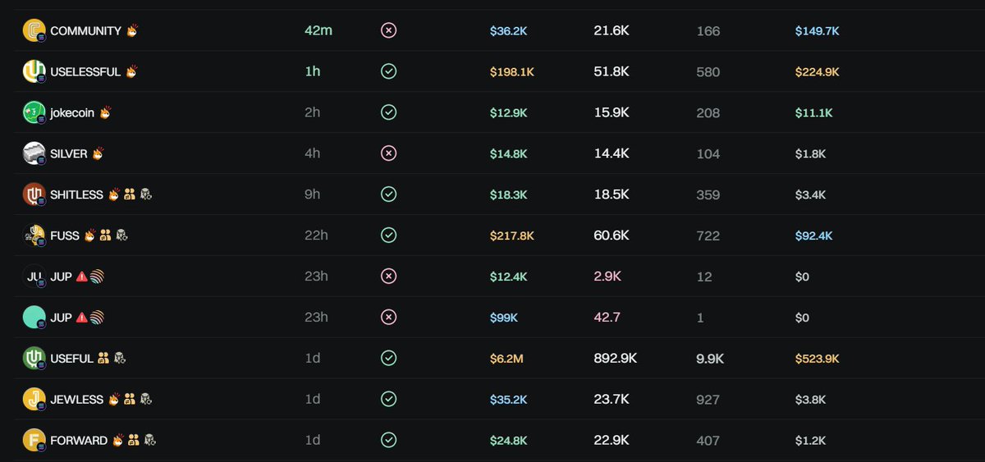This screenshot has height=462, width=985.
Task: Click the COMMUNITY token logo icon
Action: click(34, 30)
